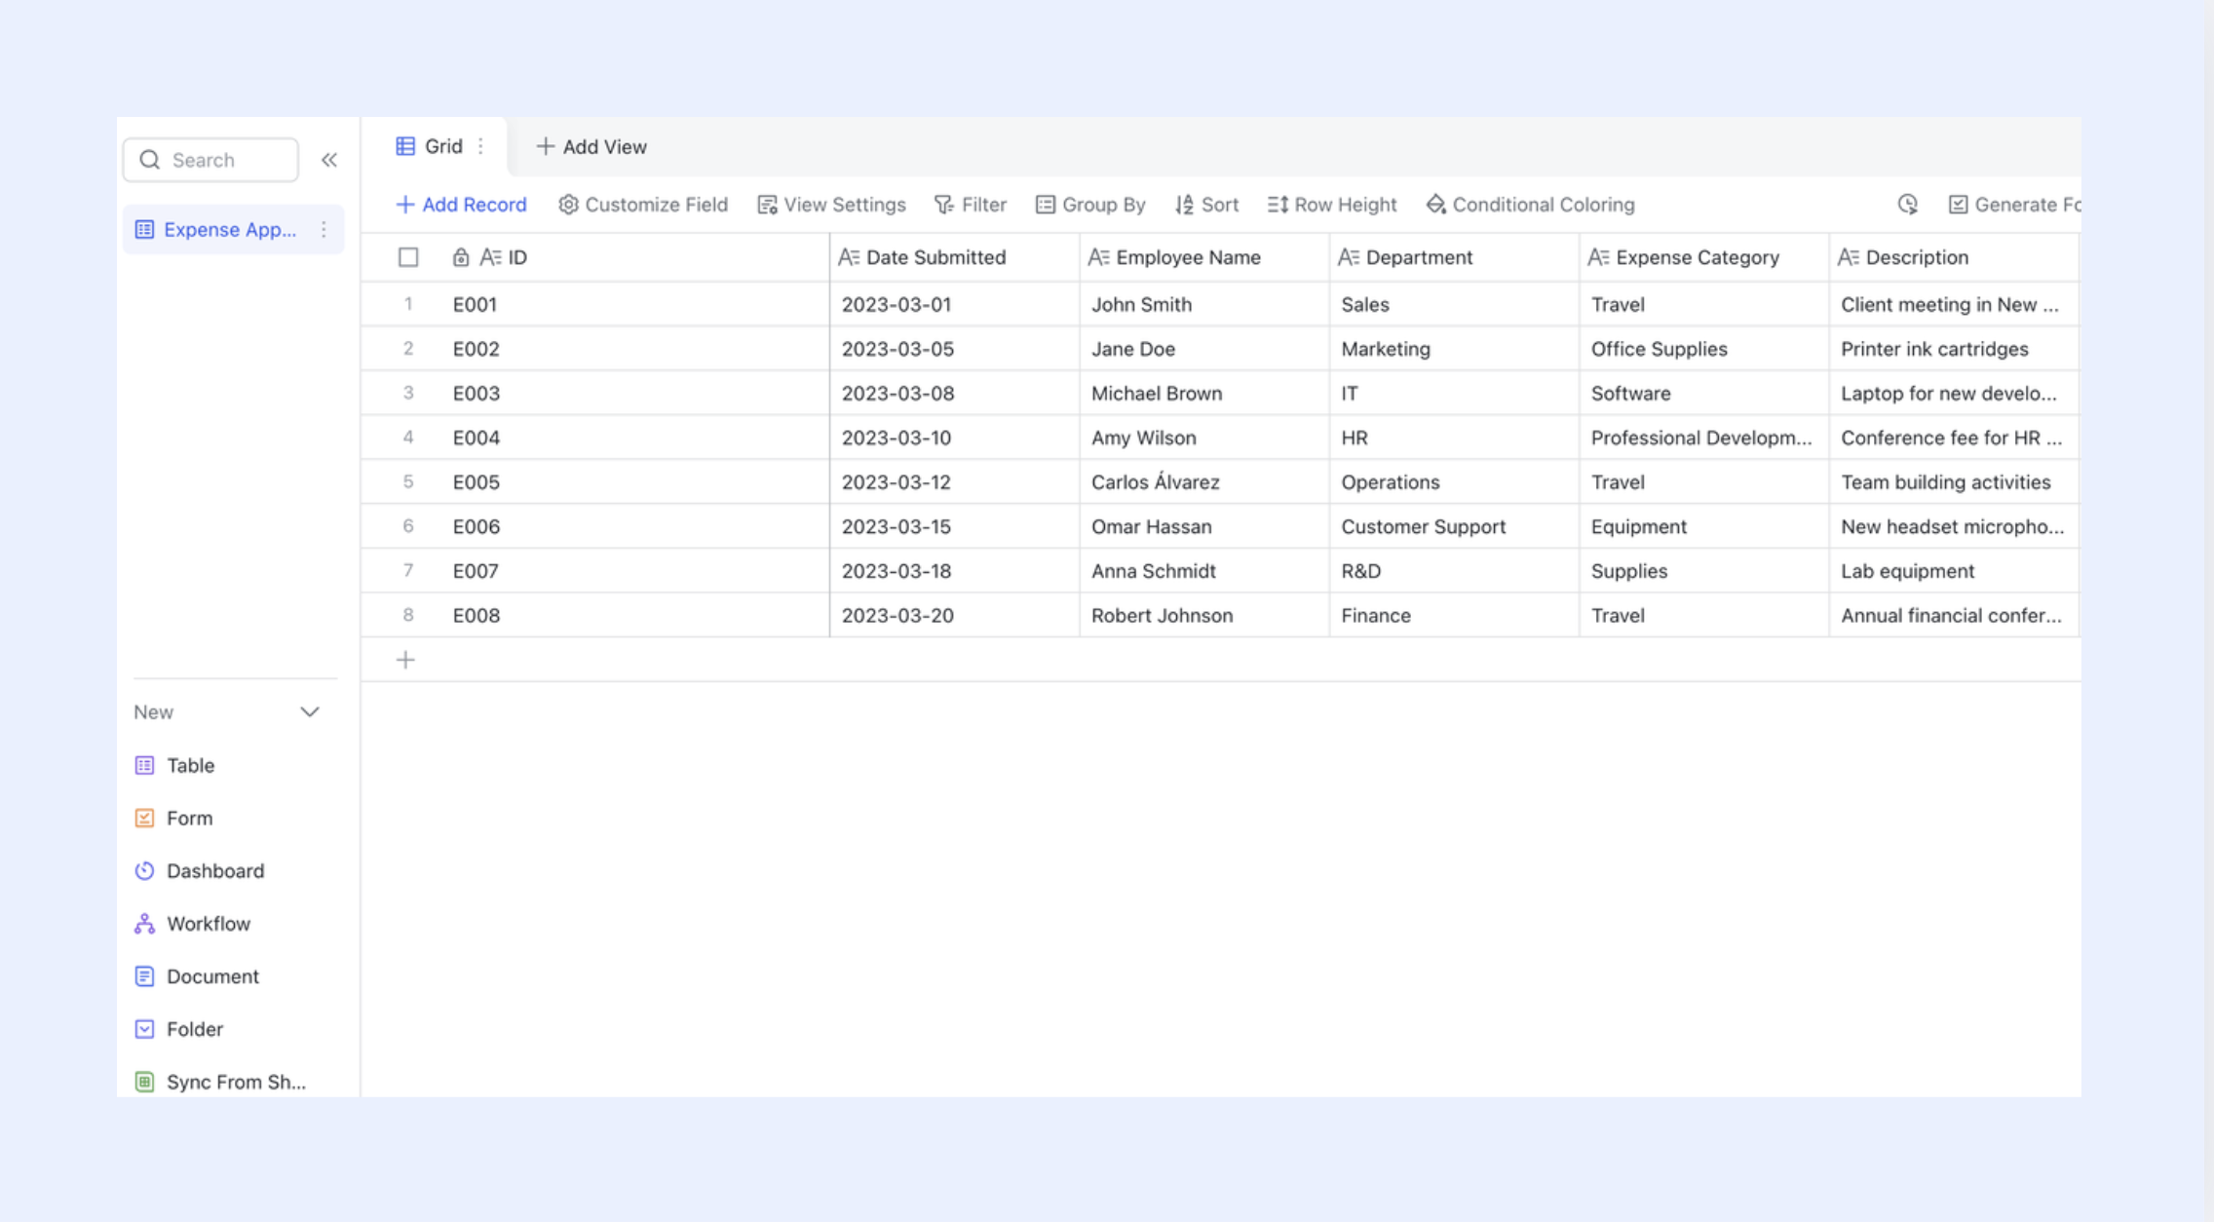The image size is (2214, 1222).
Task: Open Sort options
Action: 1206,205
